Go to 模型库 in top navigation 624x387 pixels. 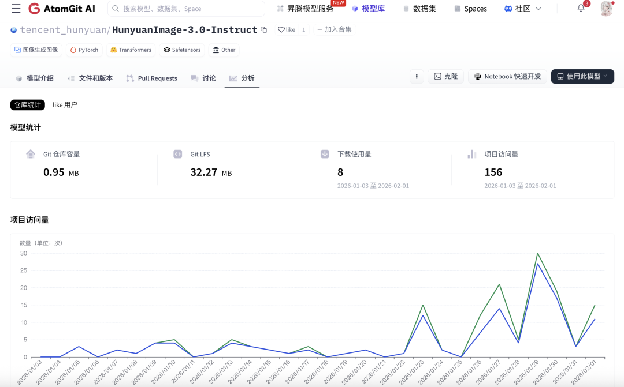[x=369, y=8]
